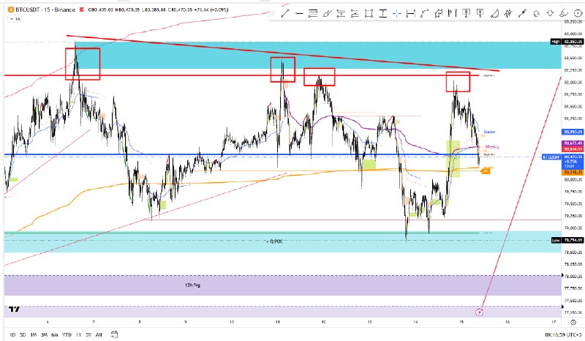Screen dimensions: 585x341
Task: Click the TradingView logo on chart
Action: (14, 309)
